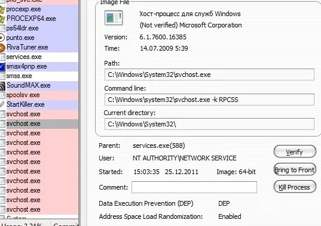Click the Verify button
The image size is (321, 226).
(x=295, y=151)
